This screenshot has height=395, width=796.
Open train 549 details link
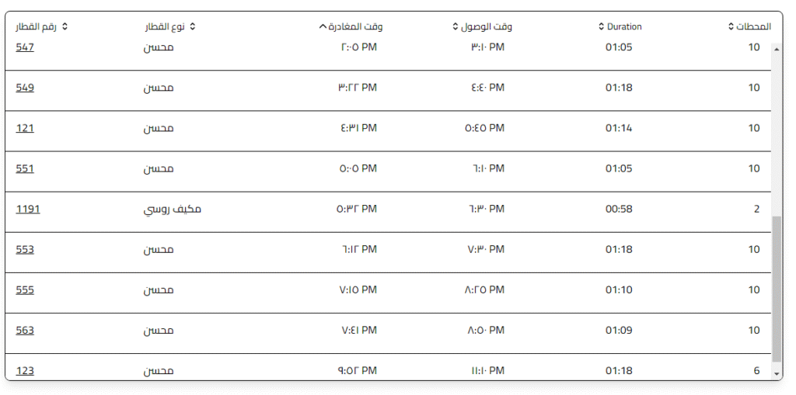click(x=25, y=88)
